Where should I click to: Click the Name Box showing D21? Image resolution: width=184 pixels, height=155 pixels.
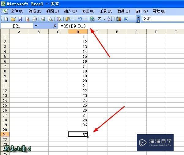(x=17, y=26)
